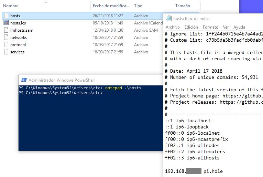
Task: Select the file named networks
Action: [x=19, y=37]
